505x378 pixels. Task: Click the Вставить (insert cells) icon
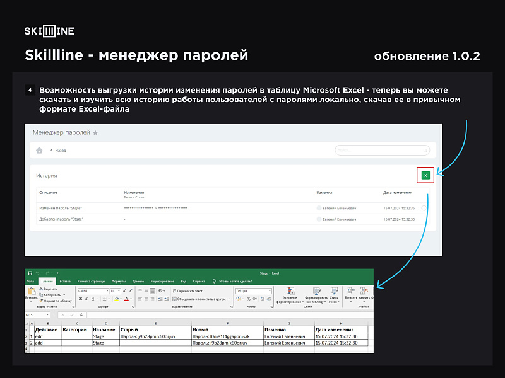(350, 293)
